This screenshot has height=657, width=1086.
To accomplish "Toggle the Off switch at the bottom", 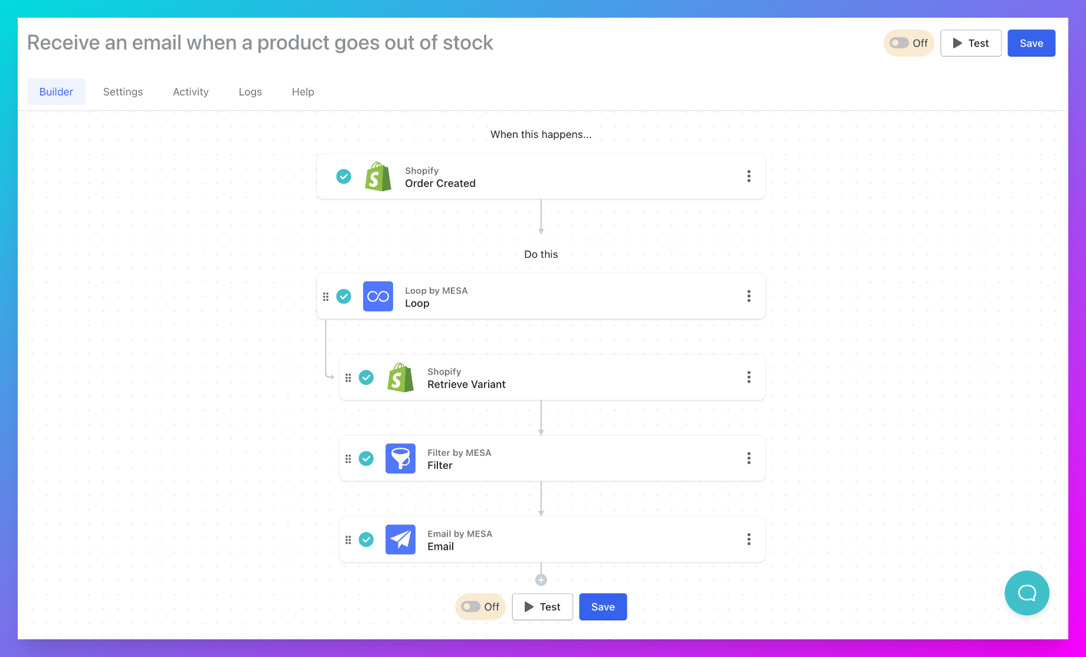I will [471, 606].
